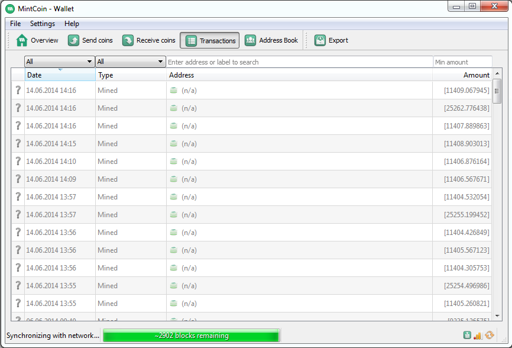Sort by the Amount column header
This screenshot has height=348, width=512.
click(462, 75)
